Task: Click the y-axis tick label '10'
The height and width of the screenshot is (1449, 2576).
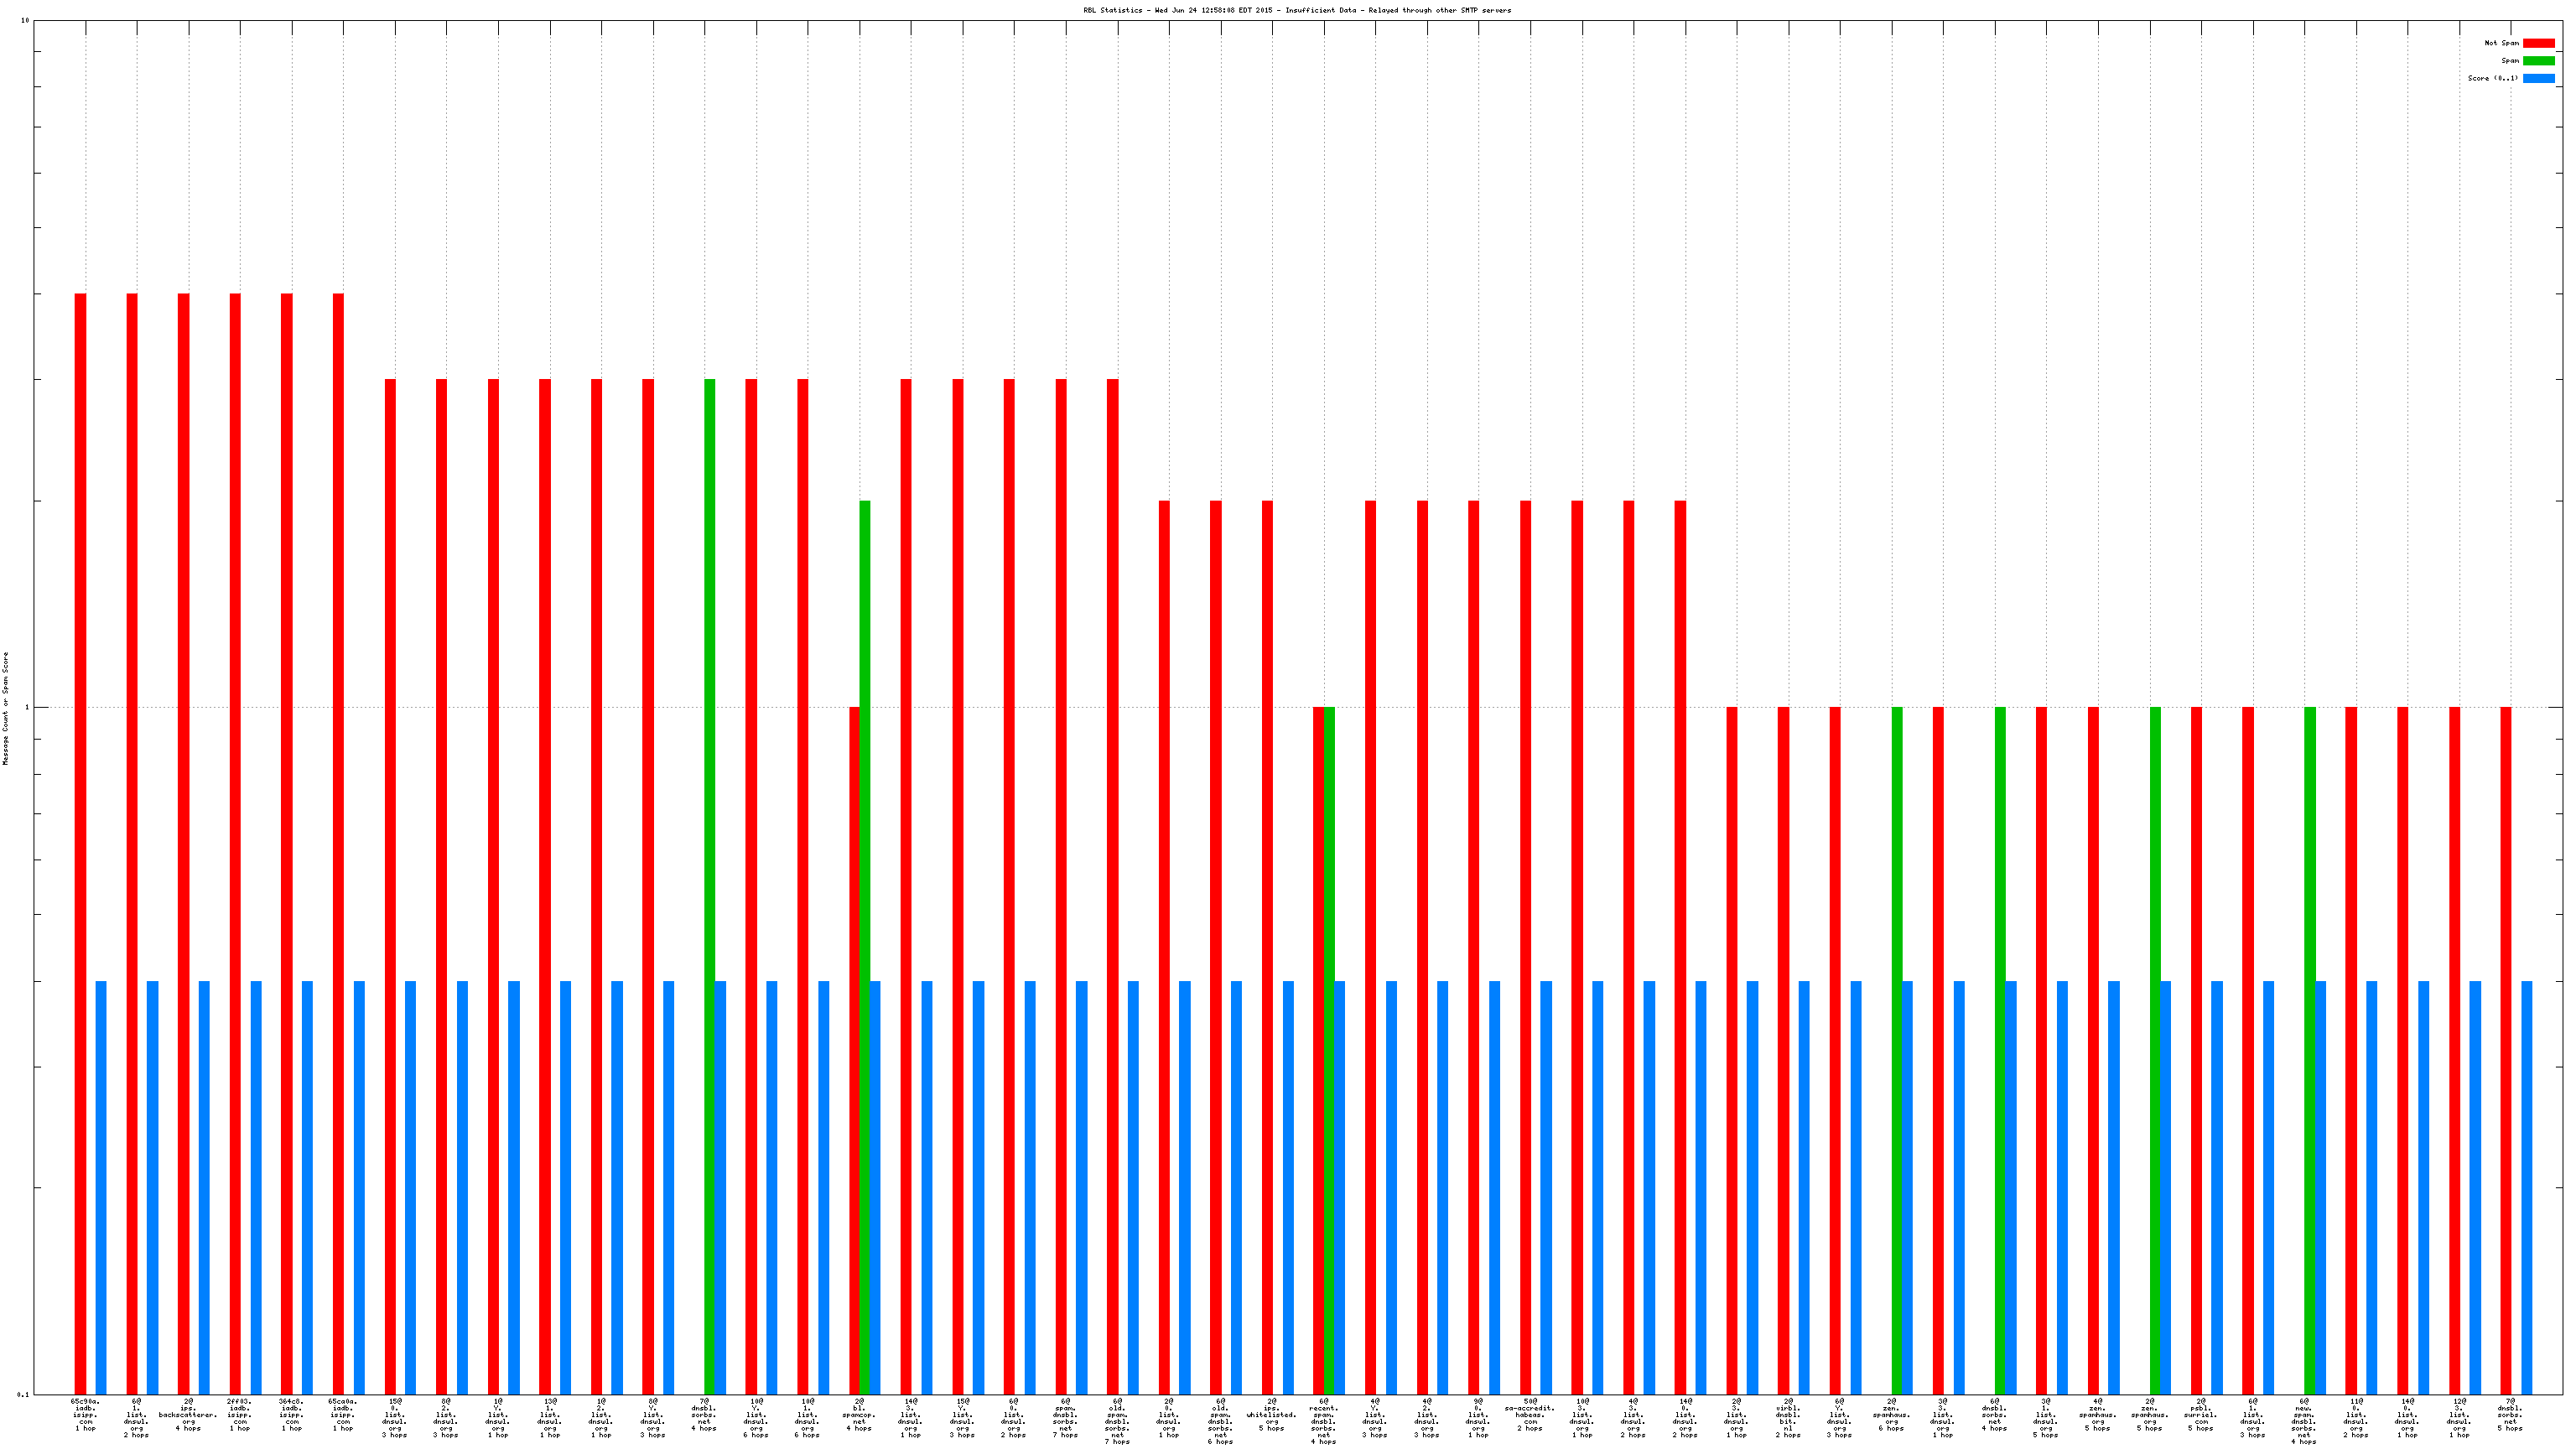Action: pyautogui.click(x=25, y=21)
